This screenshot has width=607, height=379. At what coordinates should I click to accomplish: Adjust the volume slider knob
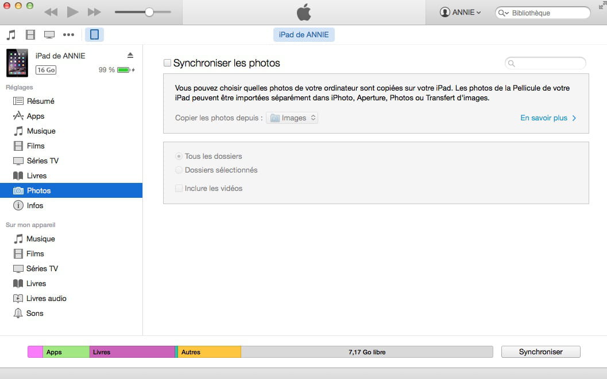click(149, 12)
